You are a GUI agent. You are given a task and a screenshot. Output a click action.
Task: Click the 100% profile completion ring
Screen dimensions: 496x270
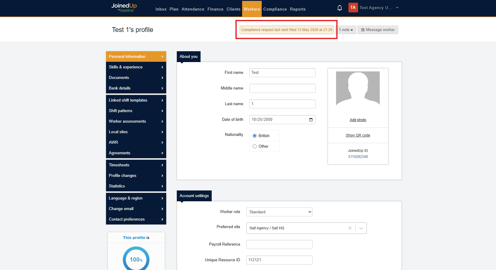point(136,259)
